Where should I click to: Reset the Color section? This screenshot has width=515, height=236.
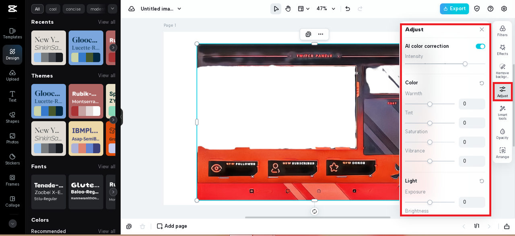click(x=482, y=83)
